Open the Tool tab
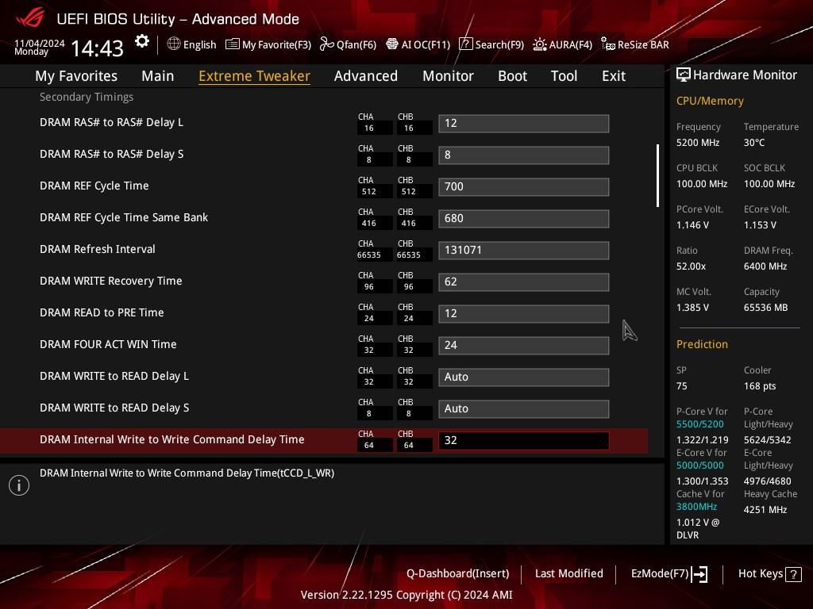The image size is (813, 609). pos(564,76)
